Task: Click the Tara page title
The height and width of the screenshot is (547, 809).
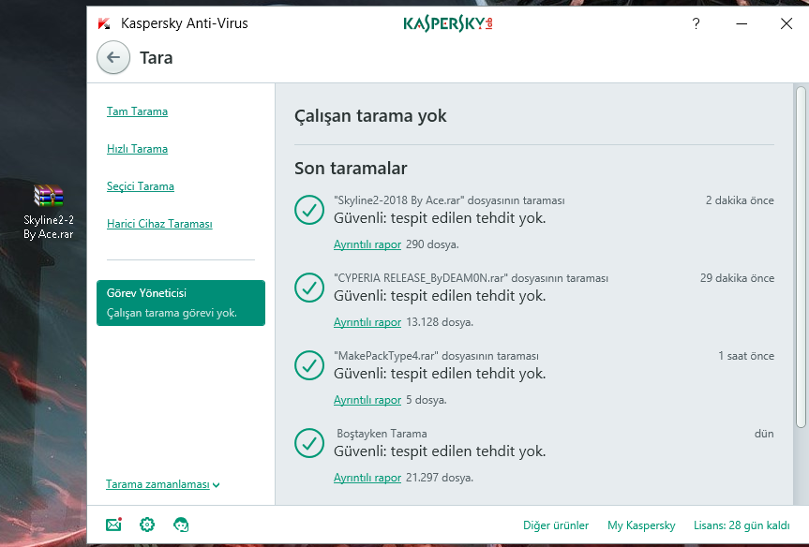Action: tap(157, 58)
